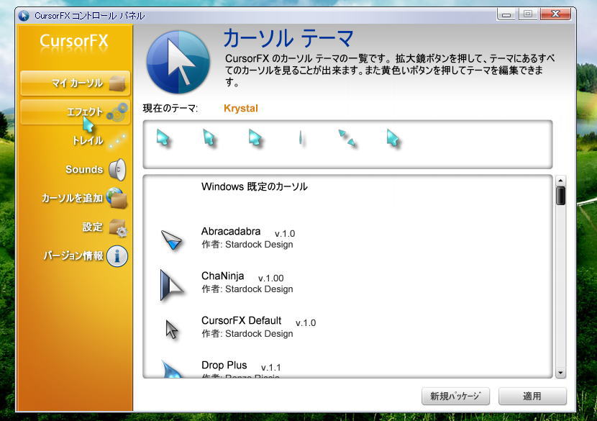Click the 適用 apply button
The width and height of the screenshot is (597, 421).
(x=532, y=397)
